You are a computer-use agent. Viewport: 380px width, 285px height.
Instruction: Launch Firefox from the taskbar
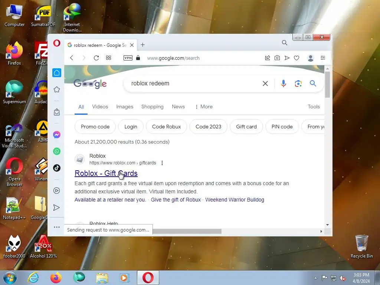coord(56,278)
